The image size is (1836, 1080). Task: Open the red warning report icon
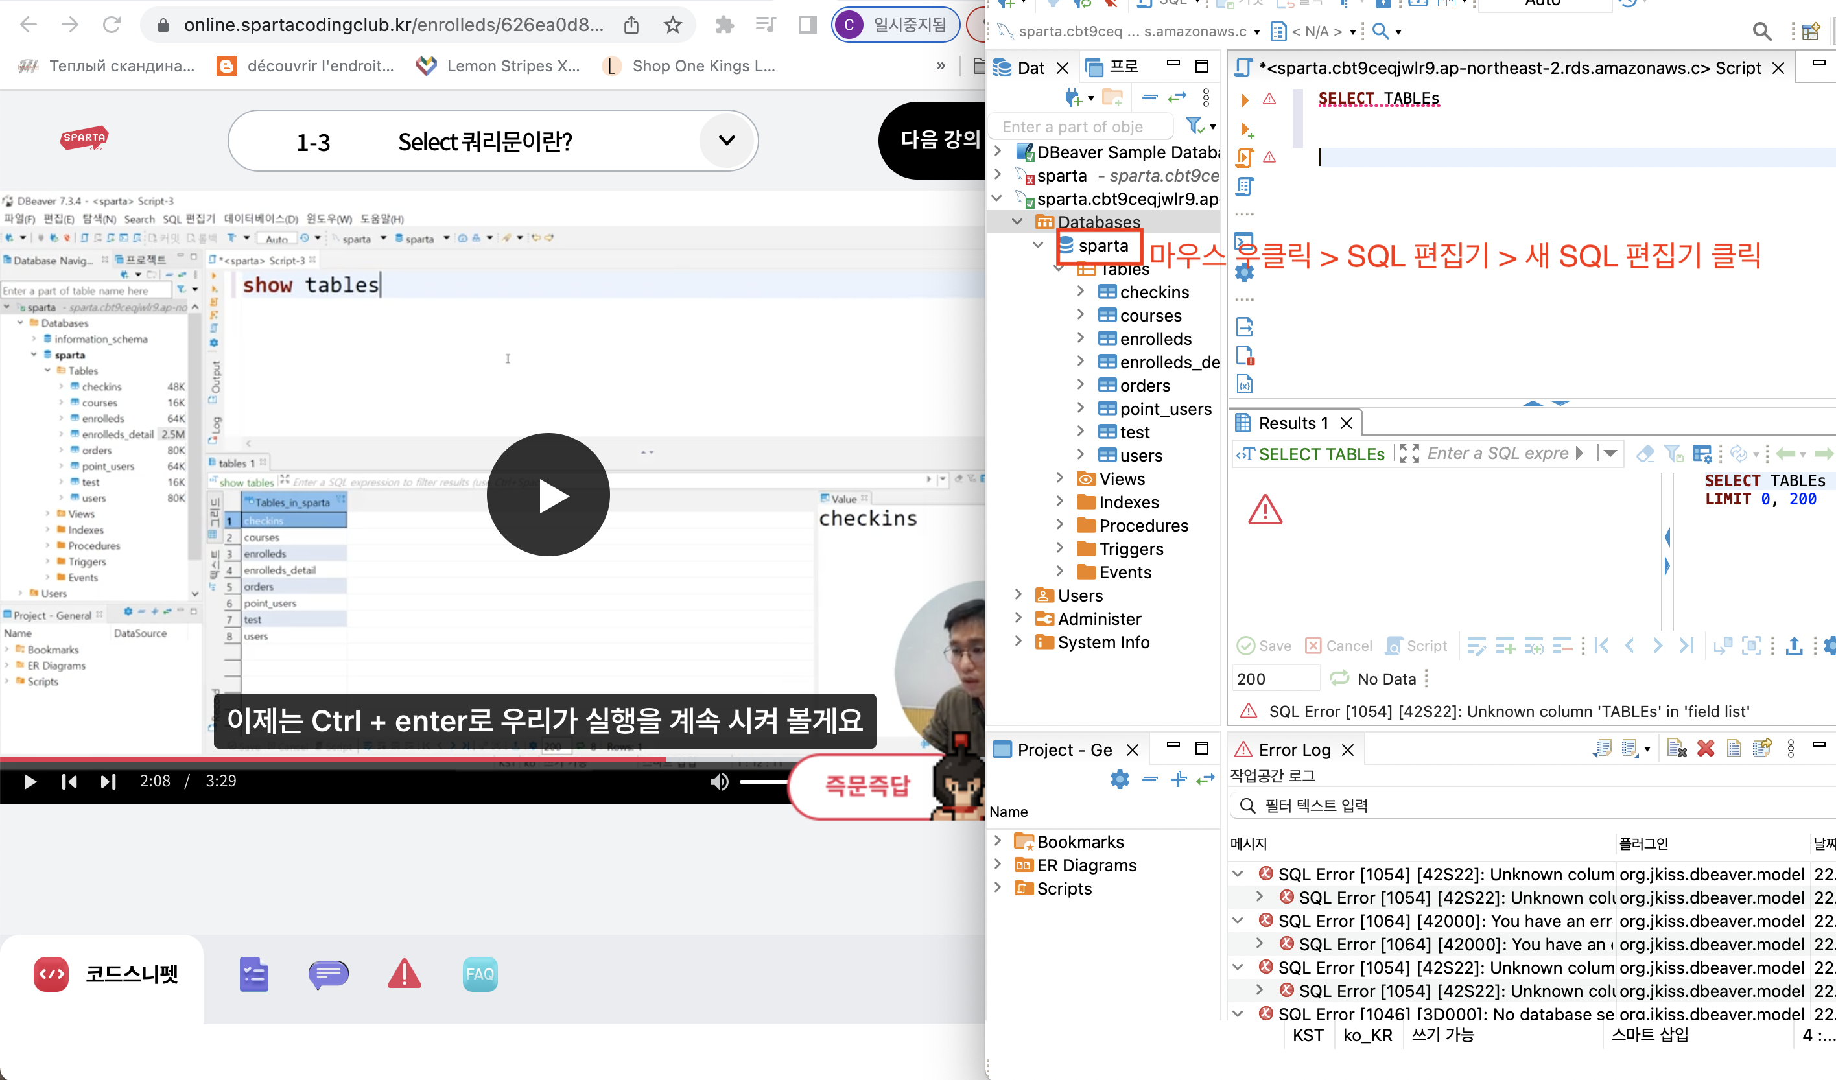click(x=405, y=974)
